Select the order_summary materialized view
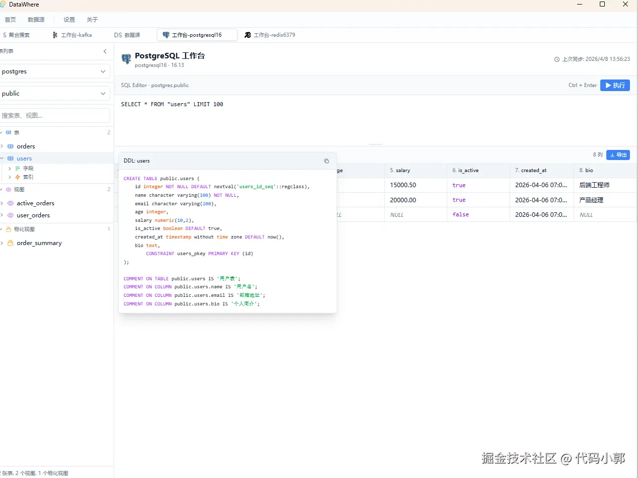This screenshot has width=638, height=478. pos(39,243)
